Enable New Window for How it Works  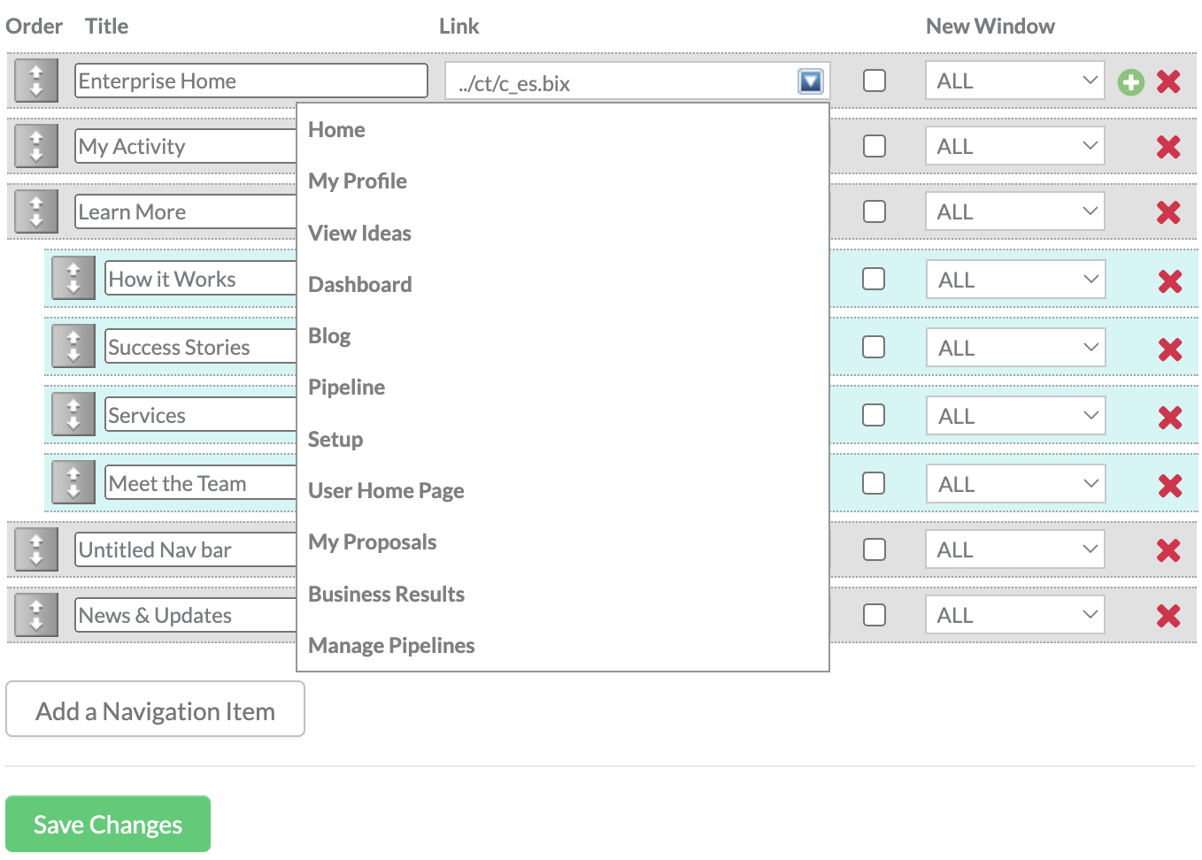pyautogui.click(x=874, y=279)
